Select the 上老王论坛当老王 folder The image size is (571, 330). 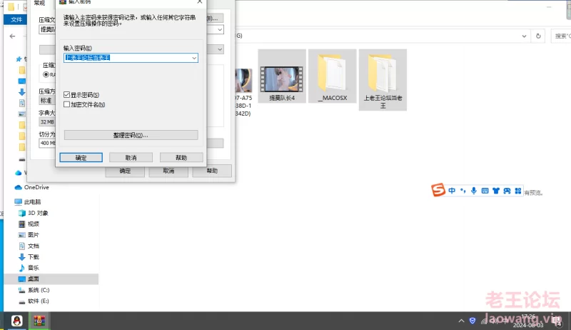(x=383, y=80)
